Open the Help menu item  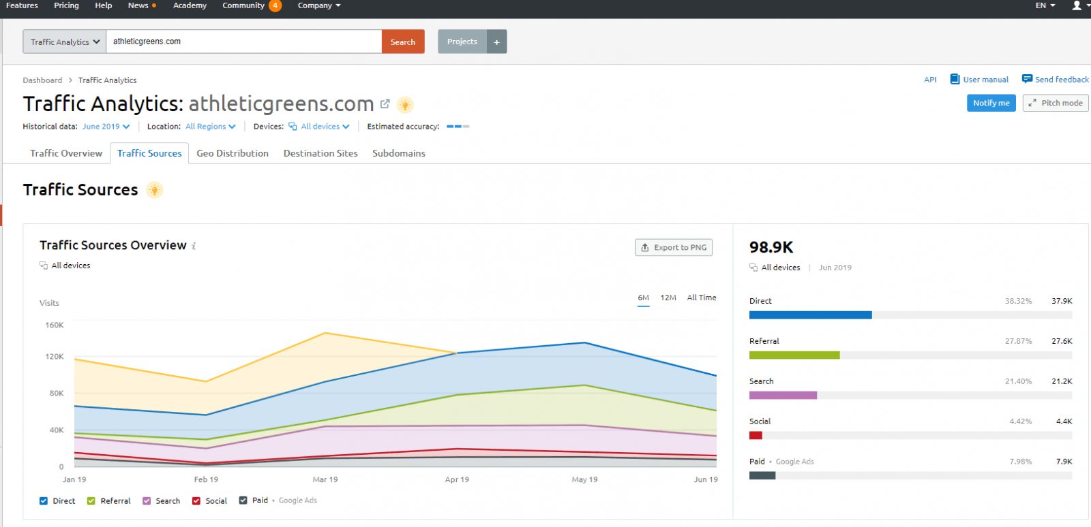(104, 5)
